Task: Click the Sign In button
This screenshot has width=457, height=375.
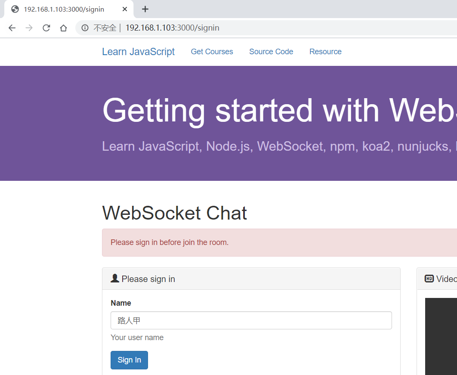Action: click(x=129, y=360)
